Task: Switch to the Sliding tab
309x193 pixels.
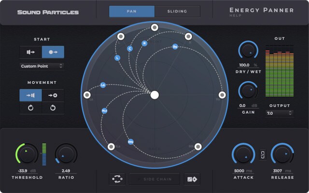Action: [x=177, y=12]
